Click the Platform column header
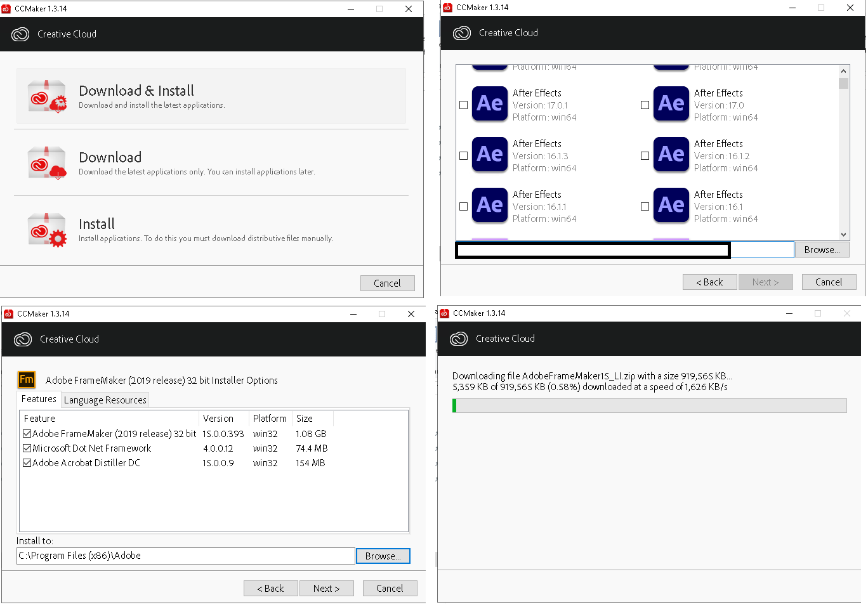The height and width of the screenshot is (614, 868). click(x=270, y=419)
